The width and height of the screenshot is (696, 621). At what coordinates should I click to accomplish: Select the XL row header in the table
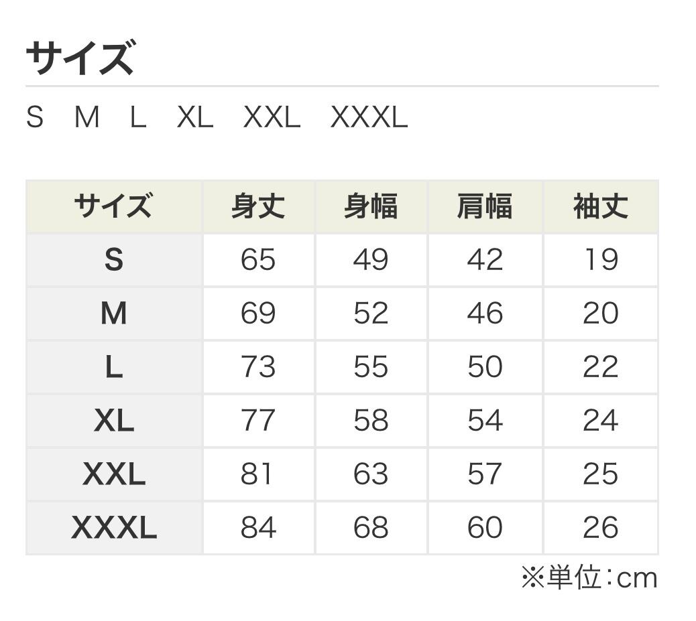[113, 421]
